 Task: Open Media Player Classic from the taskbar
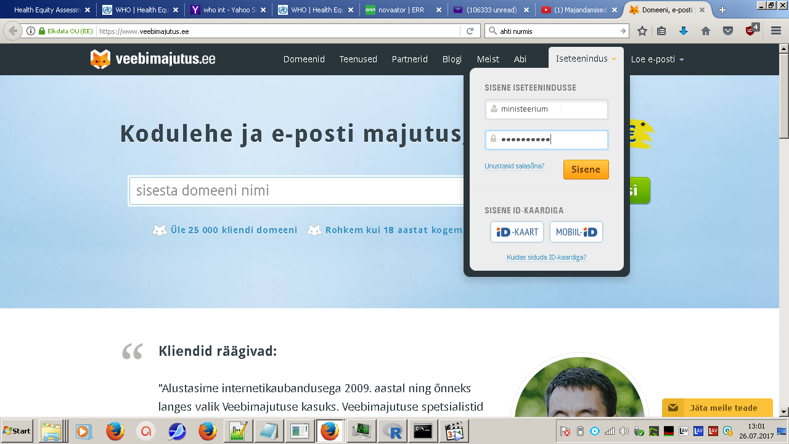[453, 431]
